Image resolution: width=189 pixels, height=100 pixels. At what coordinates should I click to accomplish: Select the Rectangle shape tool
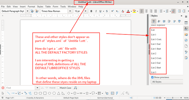tap(36, 93)
